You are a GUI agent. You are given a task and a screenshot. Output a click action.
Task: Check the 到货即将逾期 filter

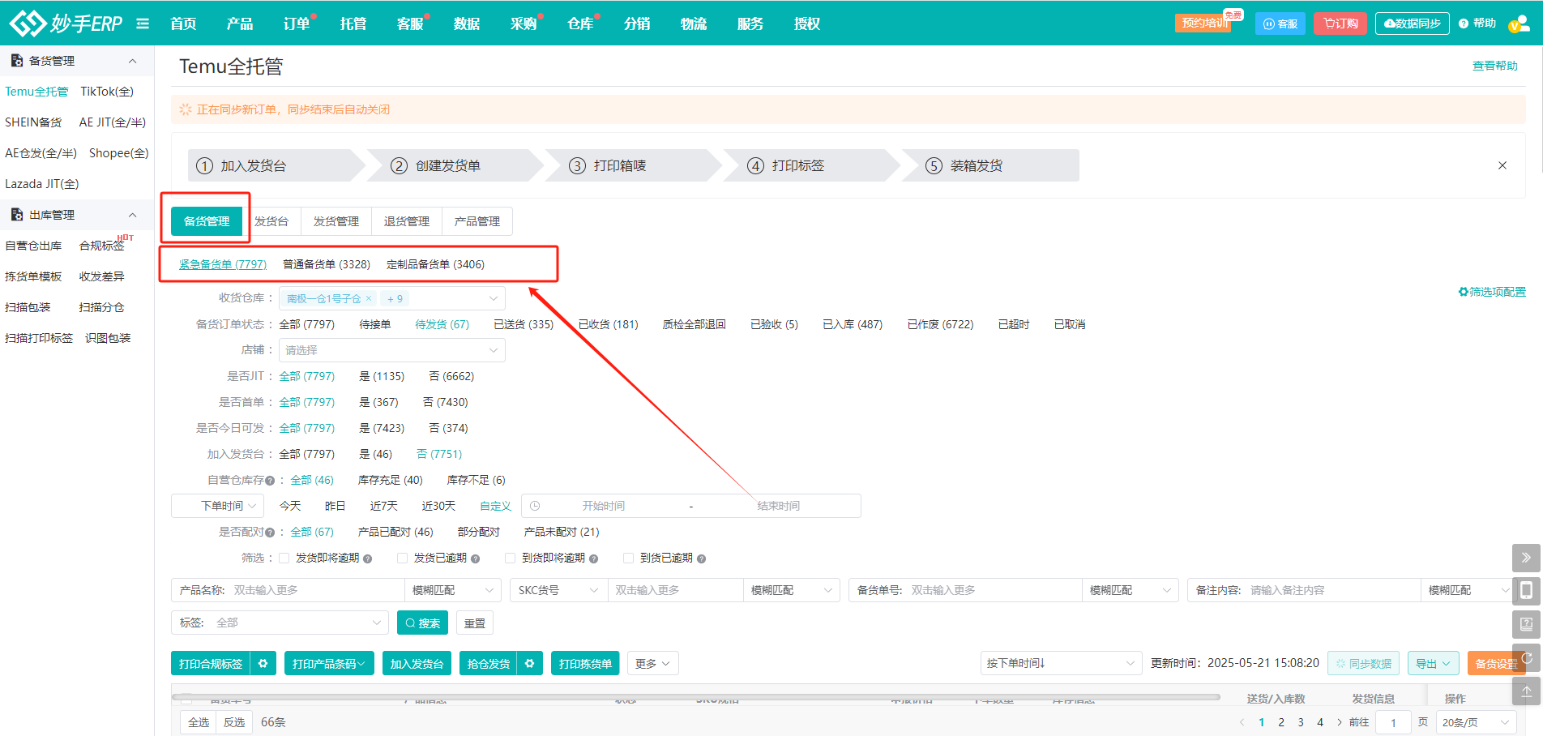(511, 558)
